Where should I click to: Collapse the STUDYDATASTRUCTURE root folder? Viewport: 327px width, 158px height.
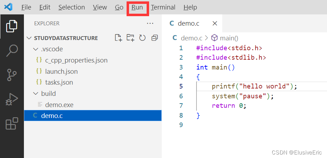[x=28, y=38]
